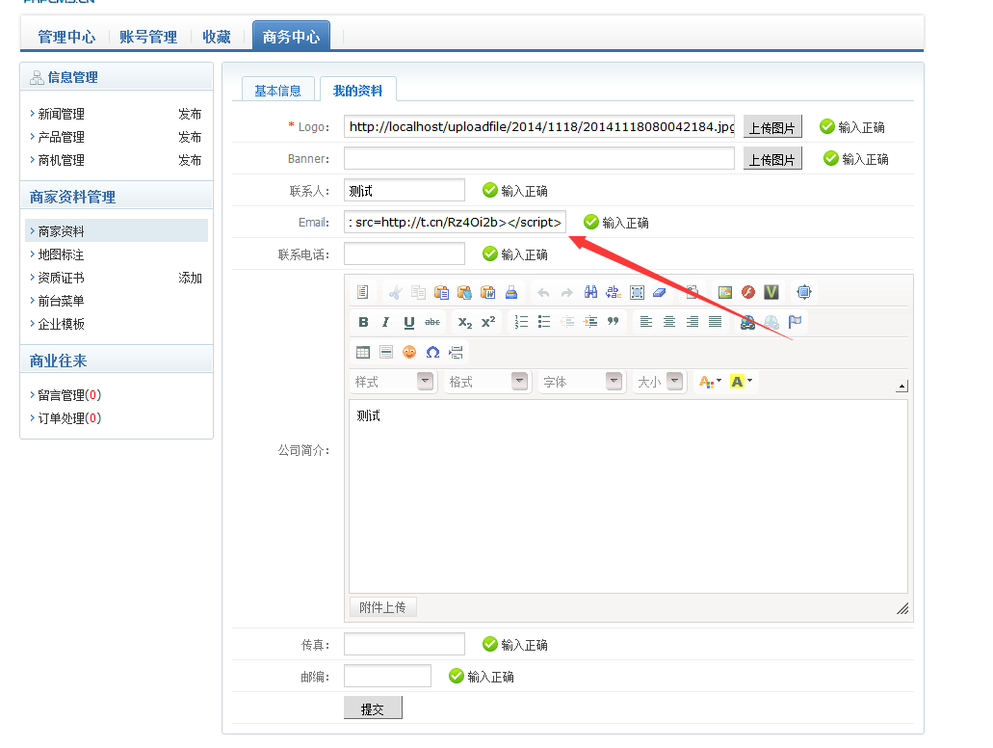Image resolution: width=993 pixels, height=748 pixels.
Task: Open Find with the binoculars icon
Action: click(590, 292)
